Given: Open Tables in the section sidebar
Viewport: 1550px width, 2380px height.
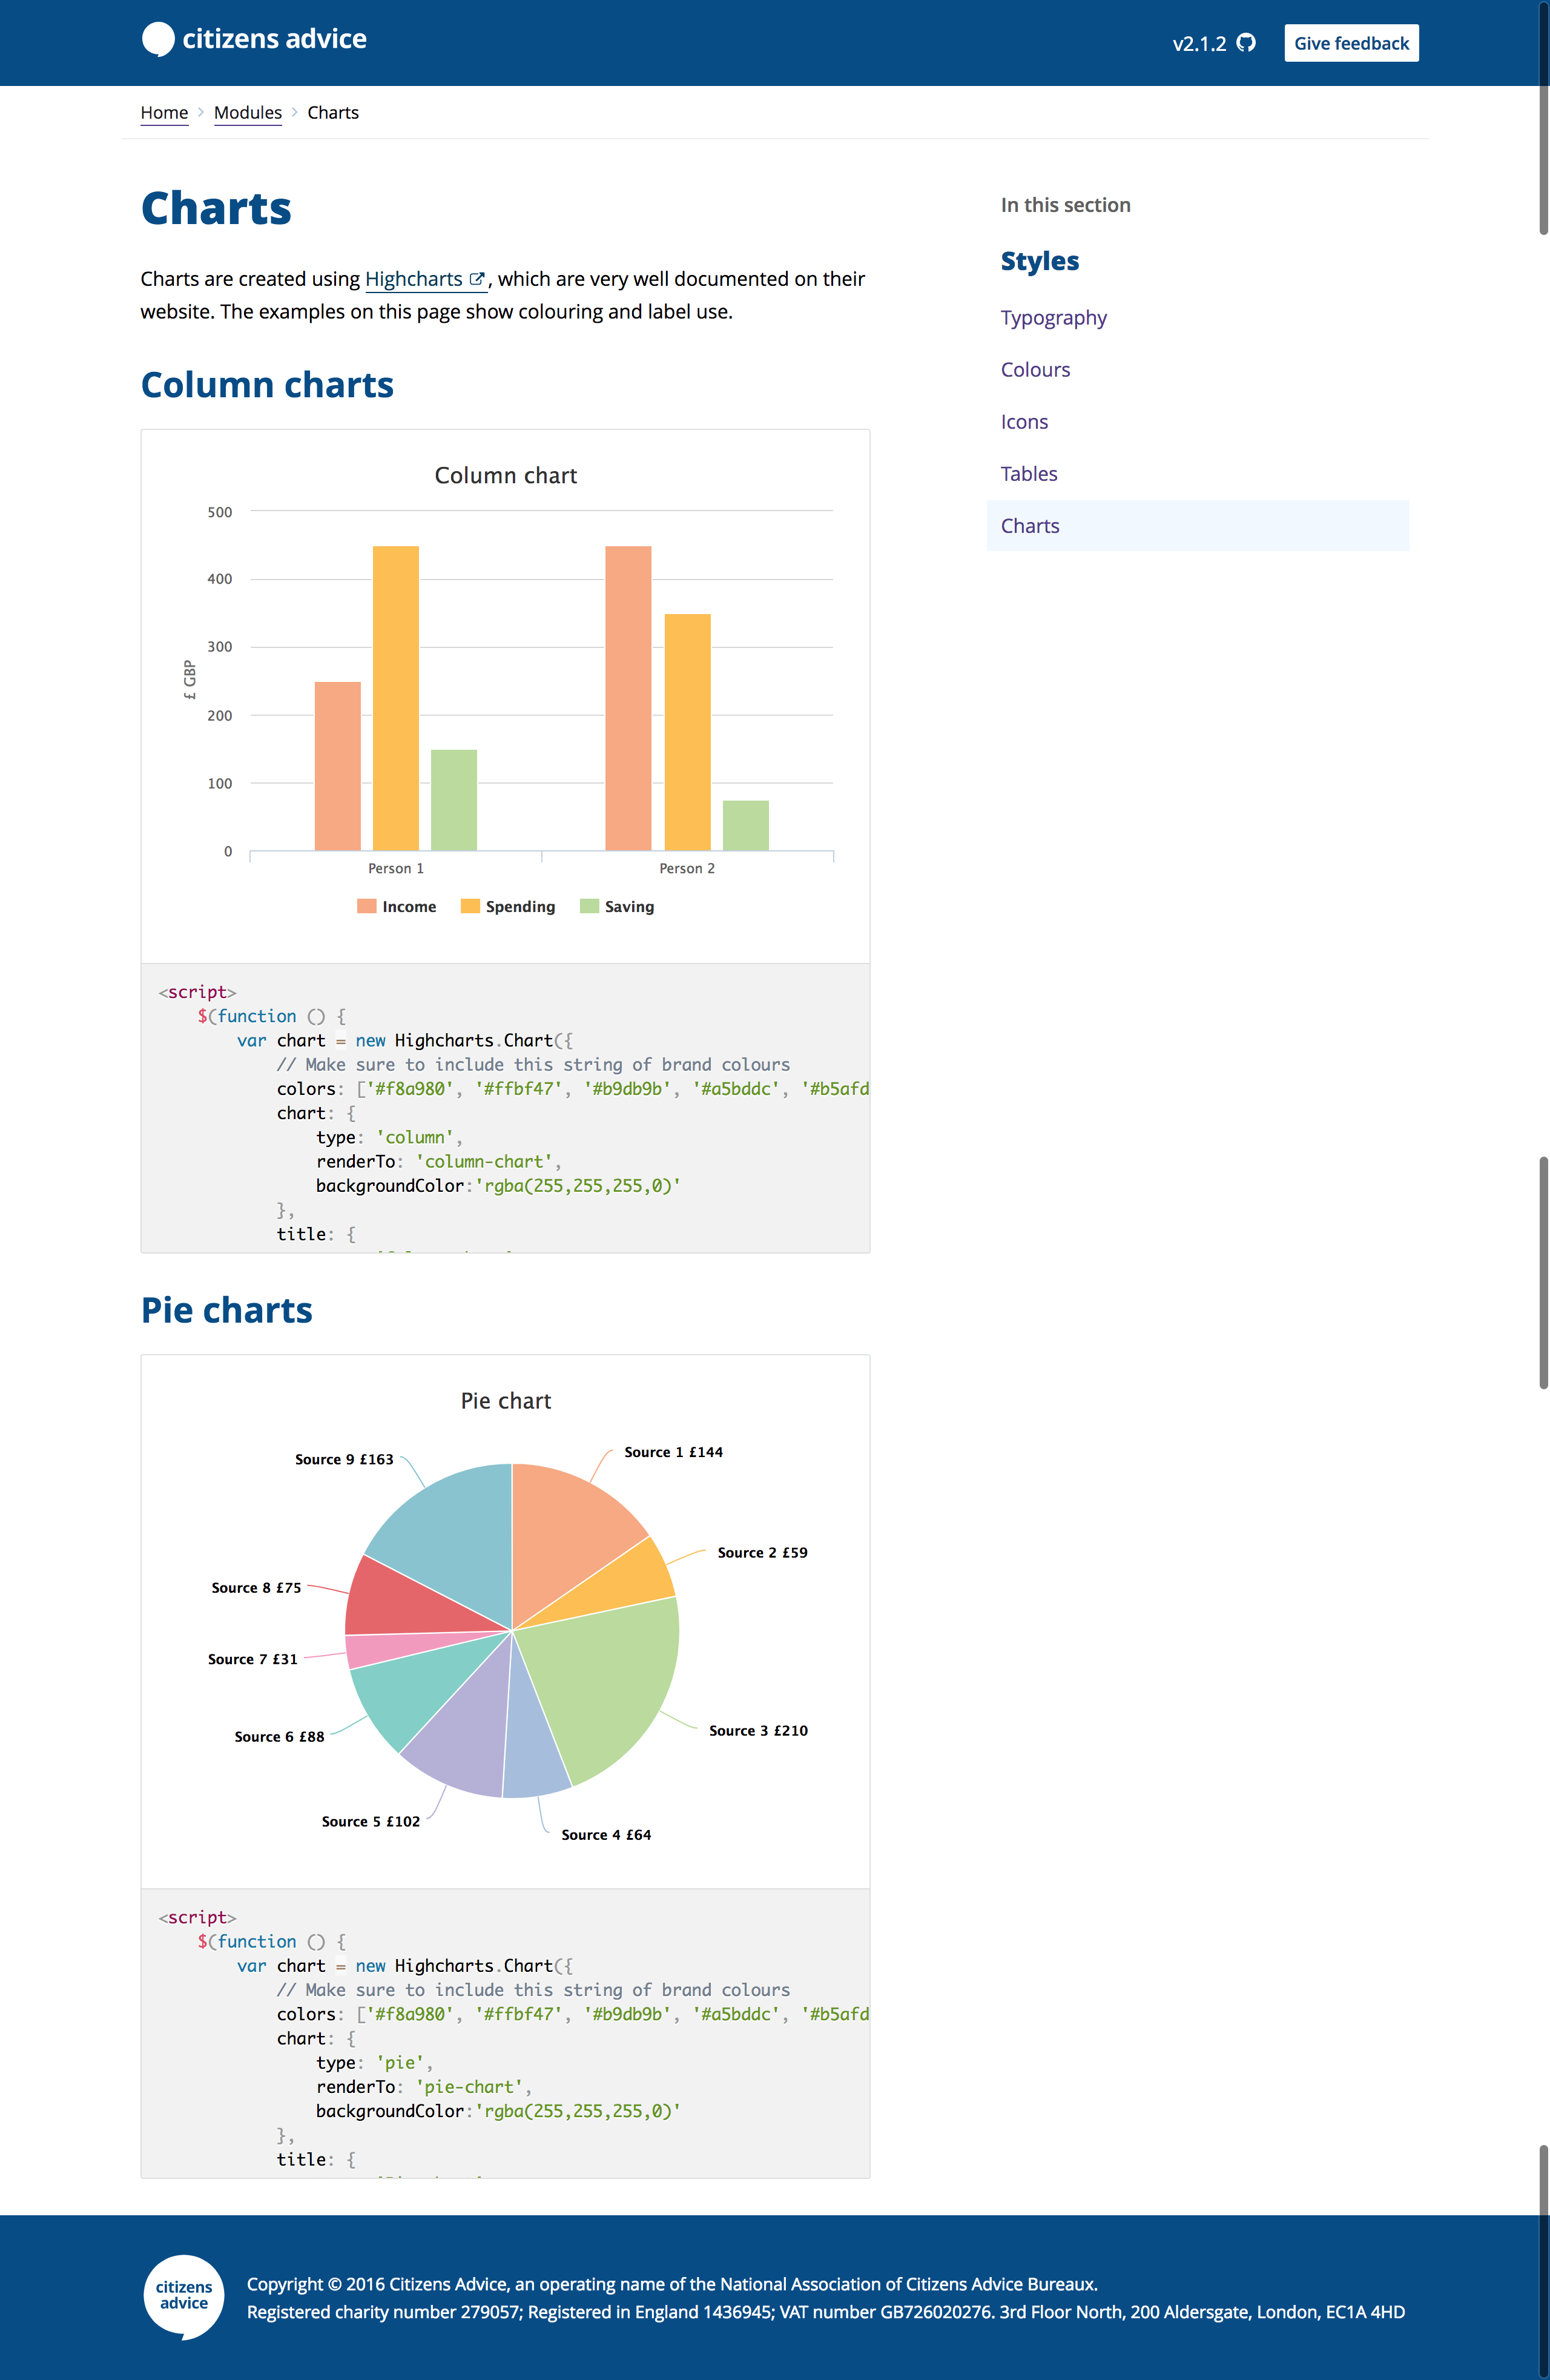Looking at the screenshot, I should click(1028, 474).
